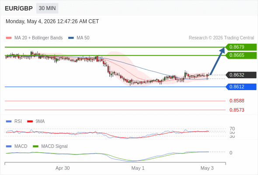
Task: Click the May 1 date axis label
Action: click(x=138, y=168)
